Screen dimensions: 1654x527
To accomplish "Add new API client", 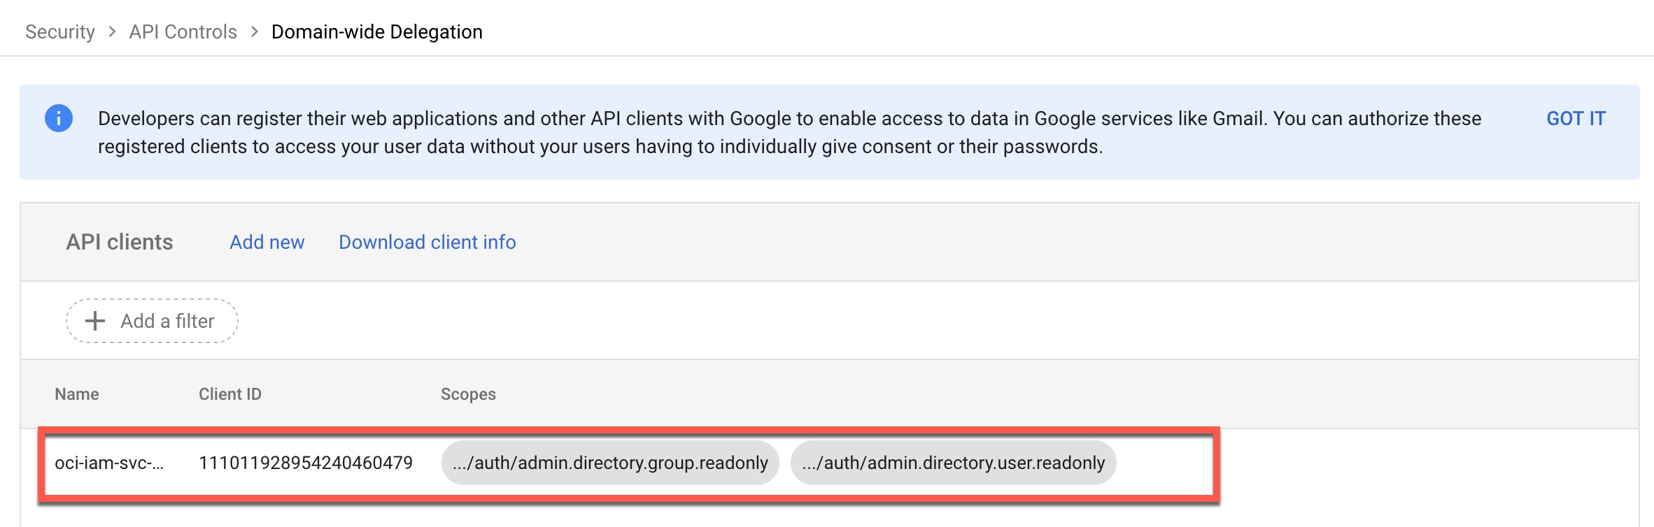I will (267, 242).
